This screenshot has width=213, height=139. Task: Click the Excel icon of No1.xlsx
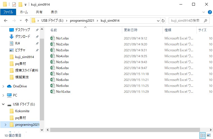[52, 38]
